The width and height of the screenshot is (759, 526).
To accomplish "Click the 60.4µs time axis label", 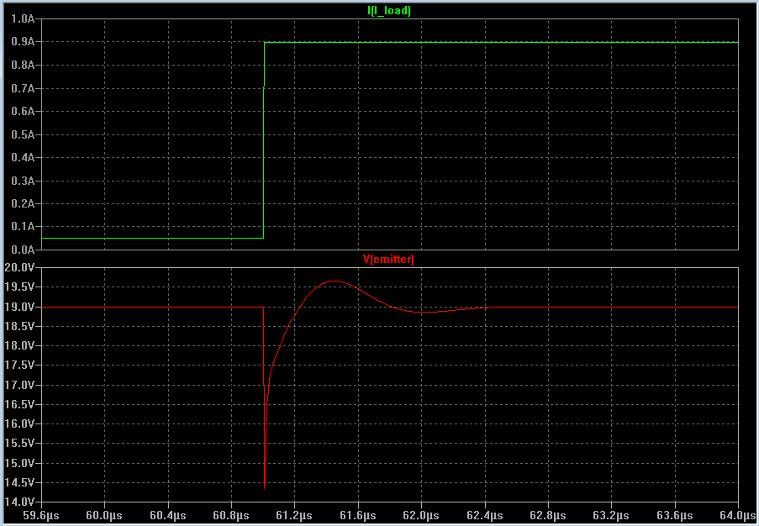I will pyautogui.click(x=168, y=515).
